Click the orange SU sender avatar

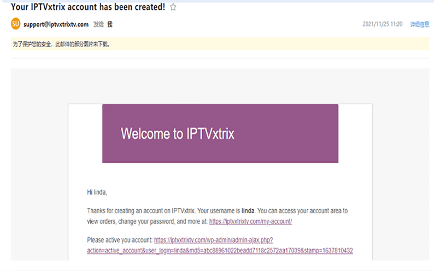point(15,24)
